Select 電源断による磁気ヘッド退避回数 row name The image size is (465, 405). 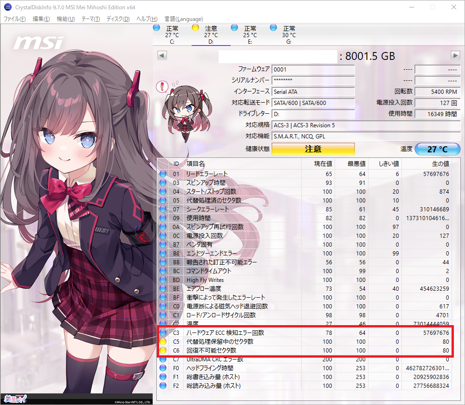(x=227, y=306)
